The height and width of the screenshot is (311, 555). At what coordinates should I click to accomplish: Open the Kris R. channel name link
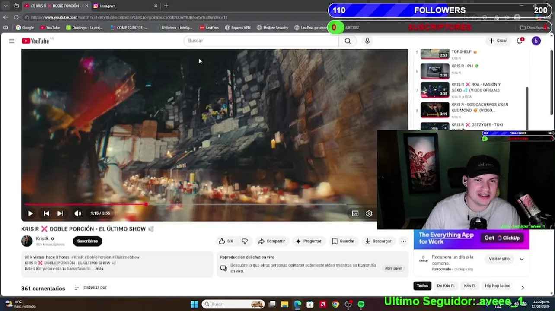click(42, 238)
